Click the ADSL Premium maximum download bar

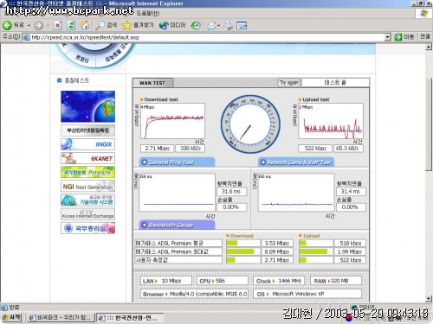pos(243,251)
